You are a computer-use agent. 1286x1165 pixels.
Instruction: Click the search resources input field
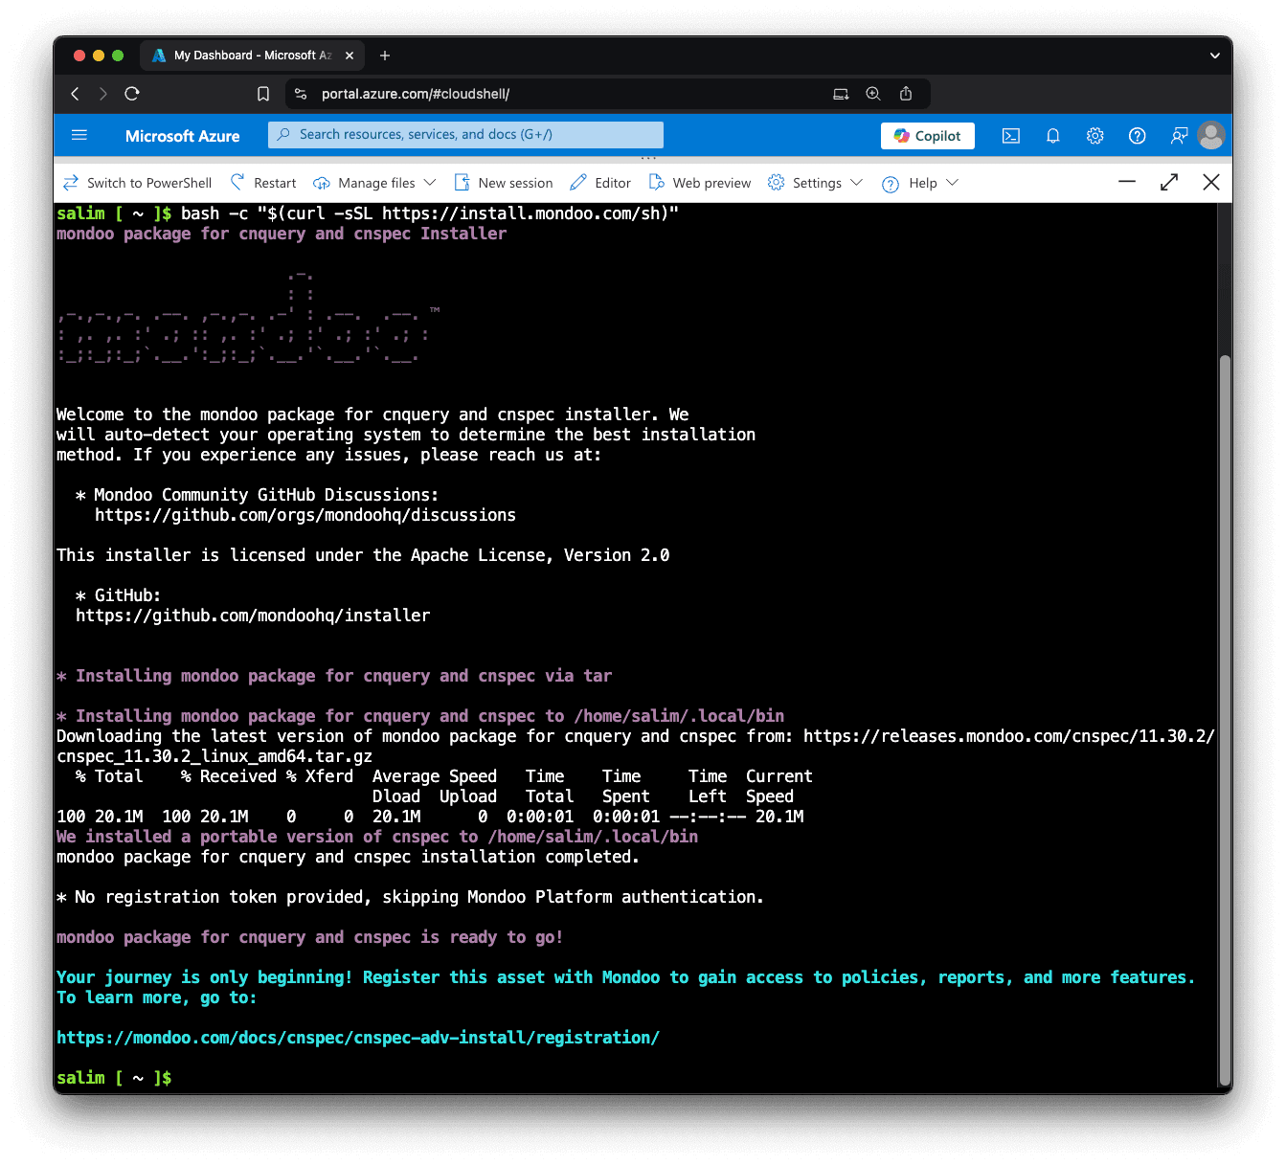(x=465, y=134)
